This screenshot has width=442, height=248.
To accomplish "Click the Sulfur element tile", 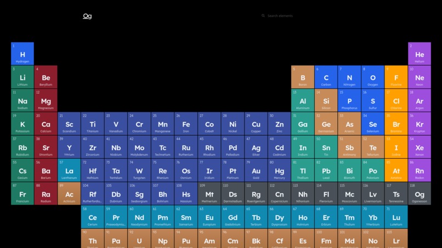I will pyautogui.click(x=373, y=100).
